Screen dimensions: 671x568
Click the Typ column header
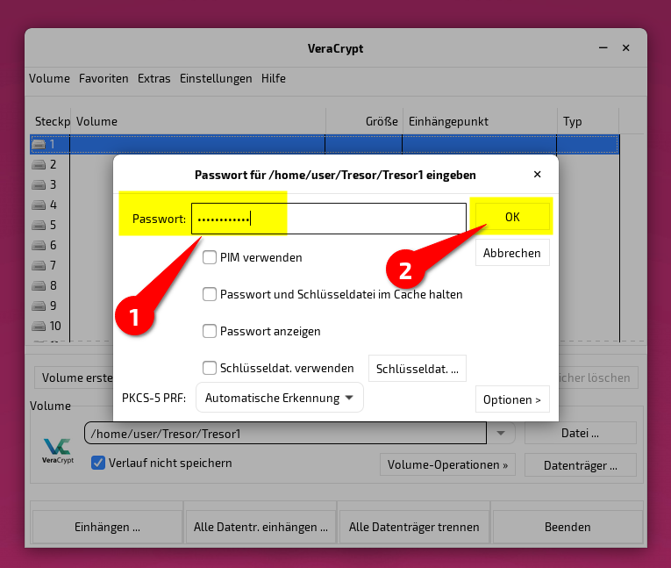588,121
